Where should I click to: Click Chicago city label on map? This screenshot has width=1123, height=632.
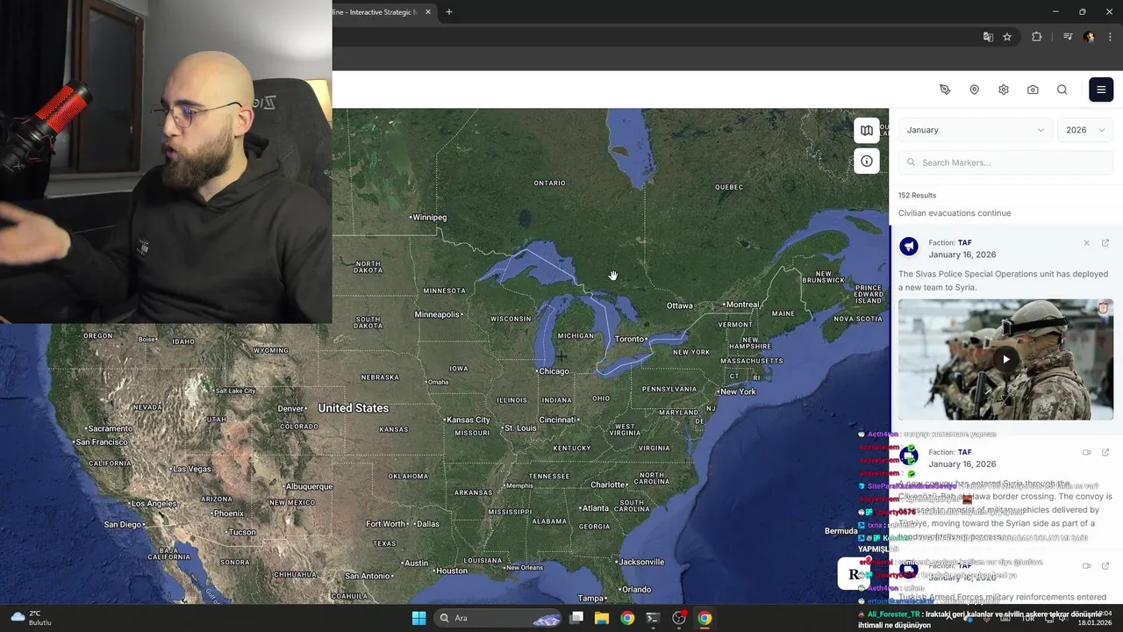[554, 371]
